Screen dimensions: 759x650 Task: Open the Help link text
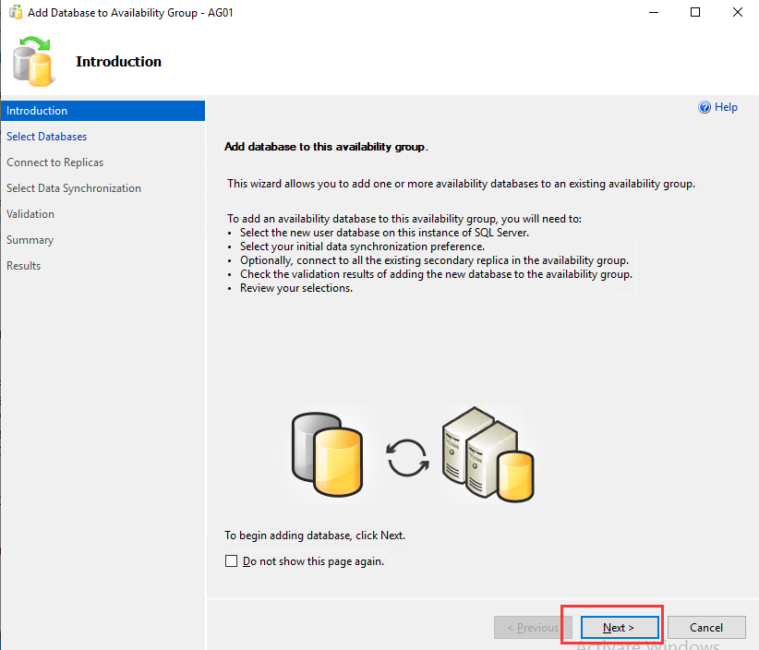click(727, 107)
